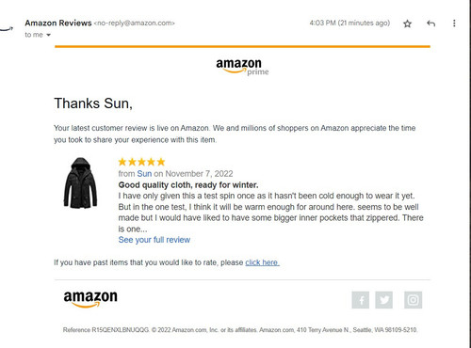
Task: Click the 'Thanks Sun,' greeting heading
Action: click(93, 103)
